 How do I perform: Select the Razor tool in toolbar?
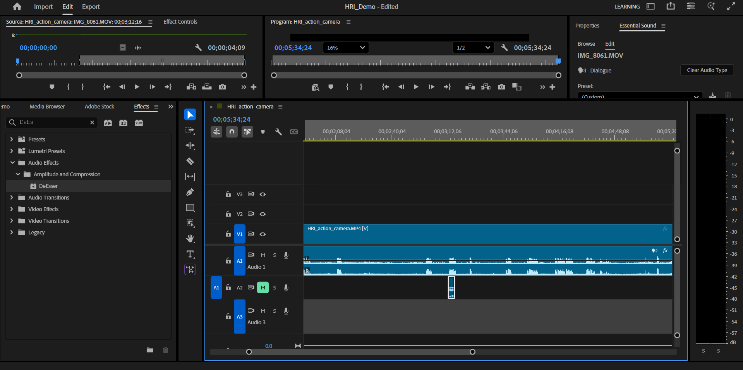[190, 161]
